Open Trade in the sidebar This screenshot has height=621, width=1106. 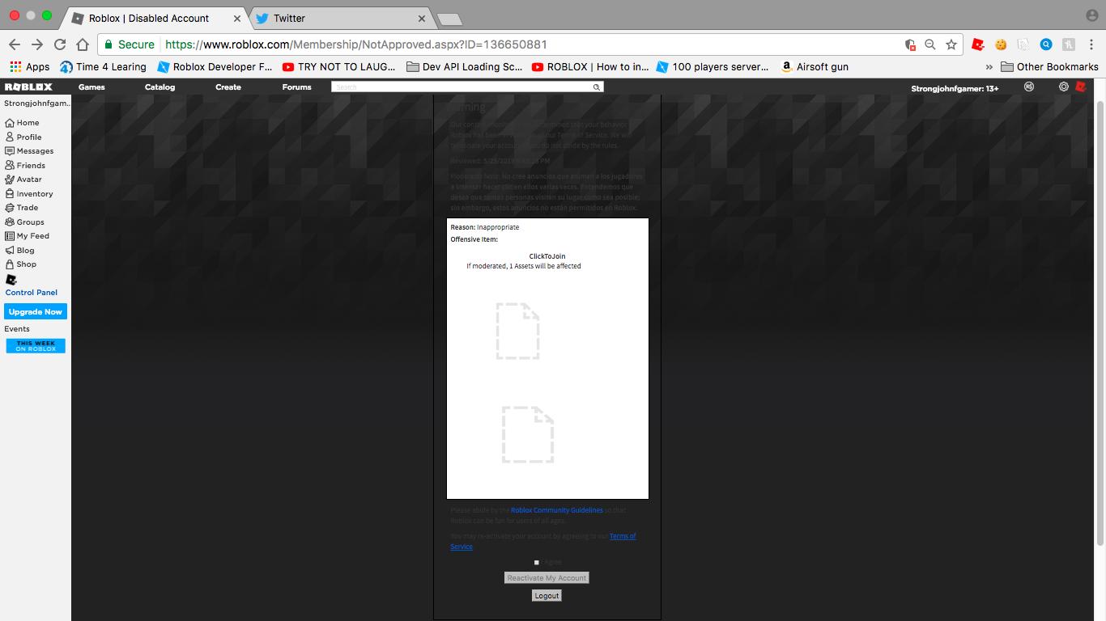(21, 208)
